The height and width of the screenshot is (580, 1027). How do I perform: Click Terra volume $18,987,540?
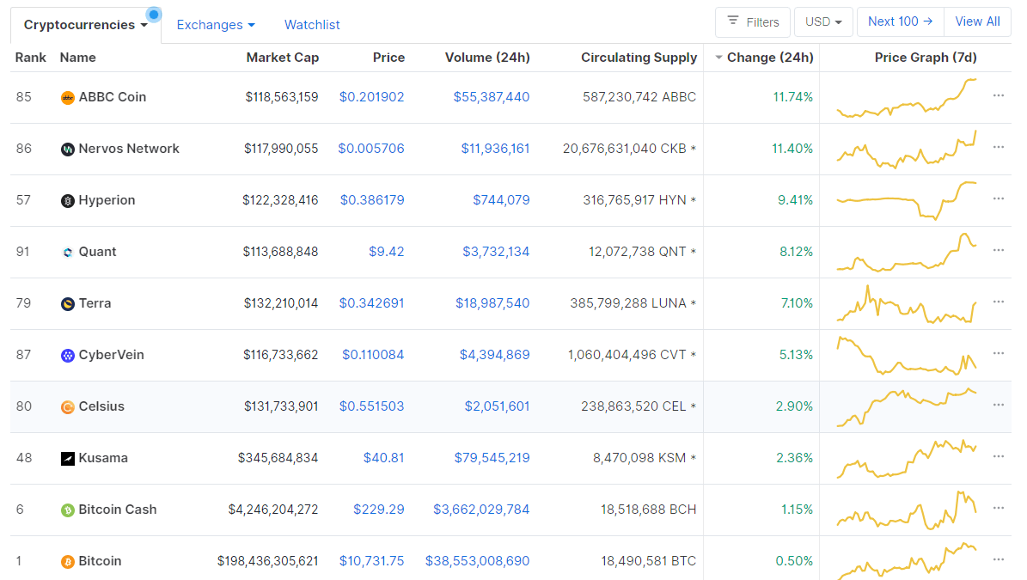(x=492, y=303)
